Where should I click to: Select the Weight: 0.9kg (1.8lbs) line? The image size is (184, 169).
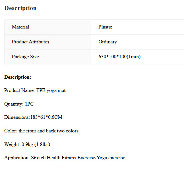(x=27, y=144)
